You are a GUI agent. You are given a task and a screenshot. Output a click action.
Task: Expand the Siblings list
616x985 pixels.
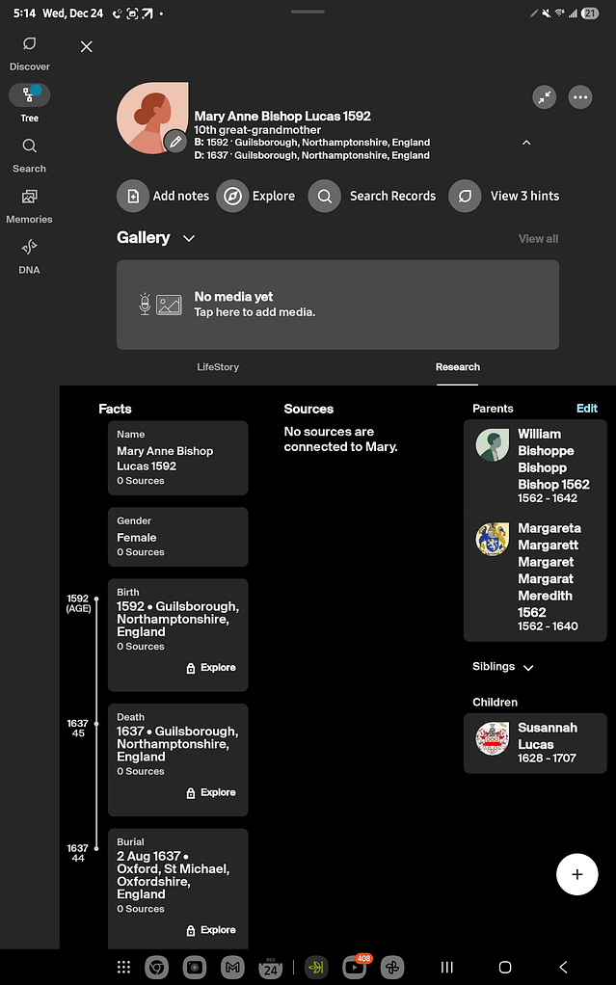point(527,667)
